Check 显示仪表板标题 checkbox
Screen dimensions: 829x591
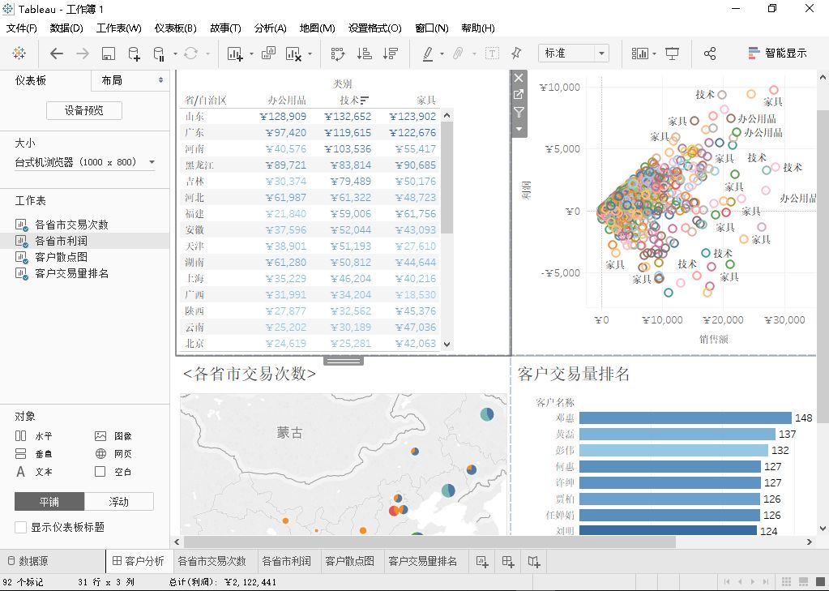pyautogui.click(x=20, y=527)
